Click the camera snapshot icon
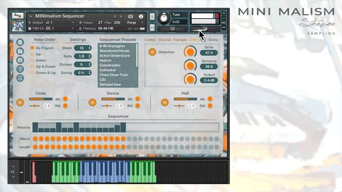The image size is (342, 192). point(130,17)
